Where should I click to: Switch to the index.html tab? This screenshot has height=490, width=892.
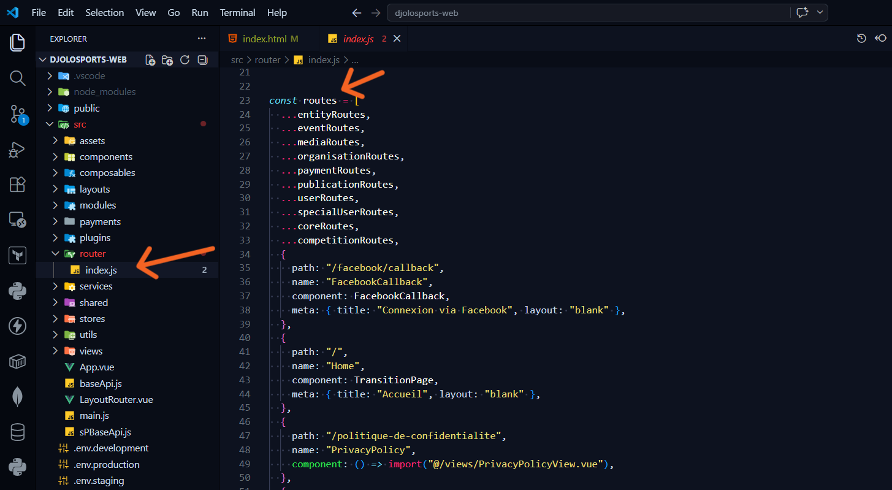pyautogui.click(x=264, y=37)
